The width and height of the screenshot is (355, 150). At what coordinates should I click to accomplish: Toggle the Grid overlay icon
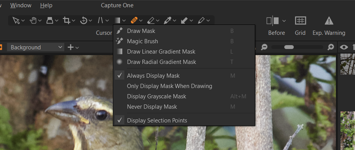300,21
